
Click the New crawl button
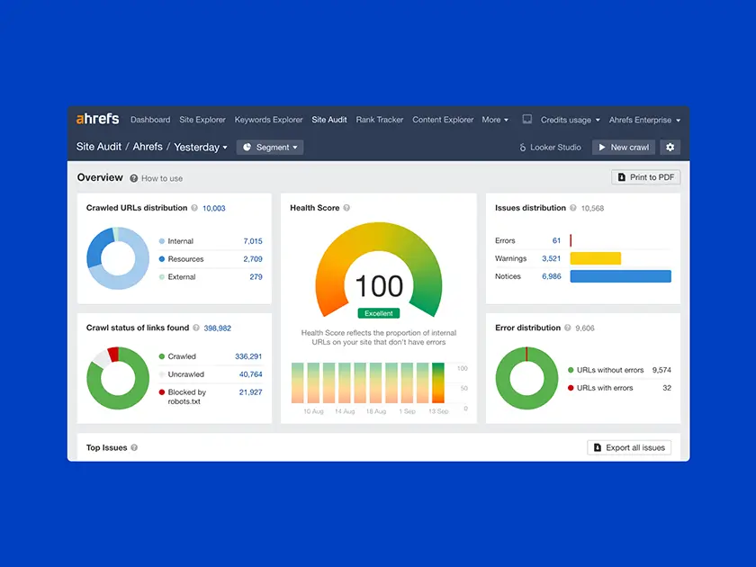pos(623,147)
